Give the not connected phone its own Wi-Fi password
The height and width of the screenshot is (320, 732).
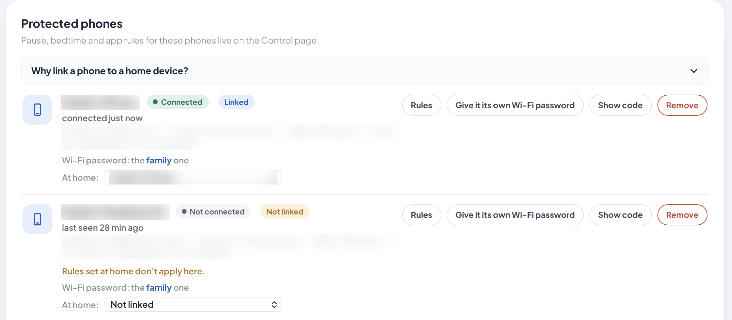515,215
